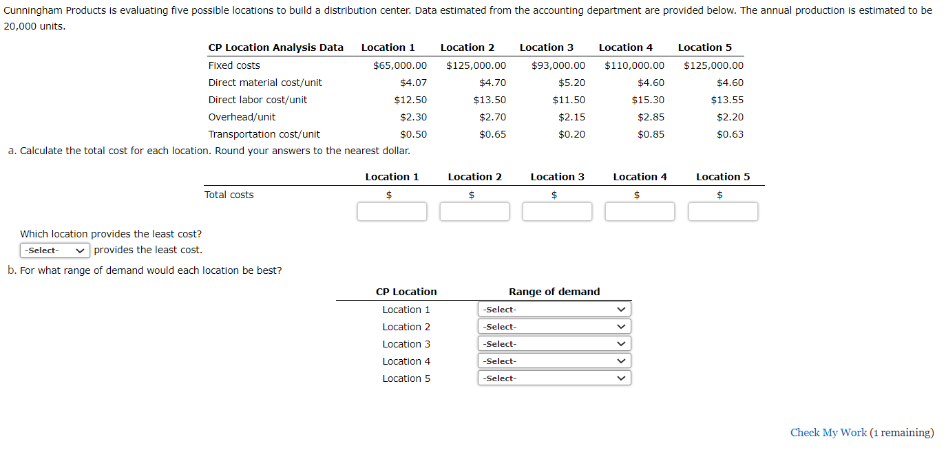Image resolution: width=946 pixels, height=450 pixels.
Task: Click the Range of demand column header
Action: pyautogui.click(x=554, y=292)
